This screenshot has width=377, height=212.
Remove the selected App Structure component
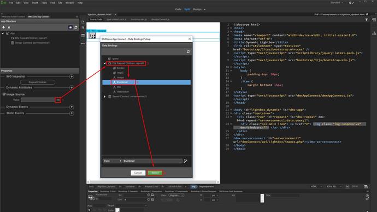click(x=9, y=27)
